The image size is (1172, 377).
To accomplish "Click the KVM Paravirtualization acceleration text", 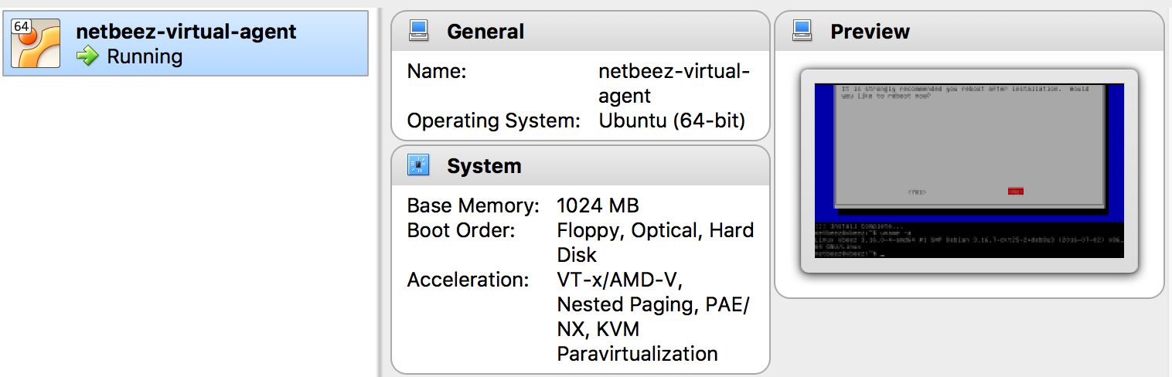I will coord(636,342).
